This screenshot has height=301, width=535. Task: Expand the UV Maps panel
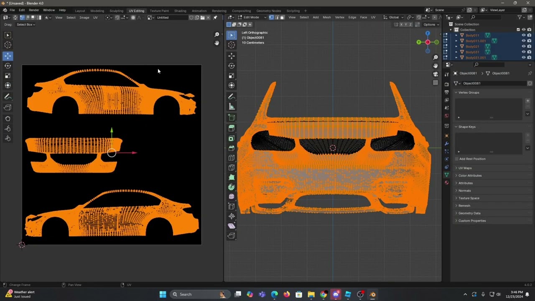pyautogui.click(x=465, y=168)
